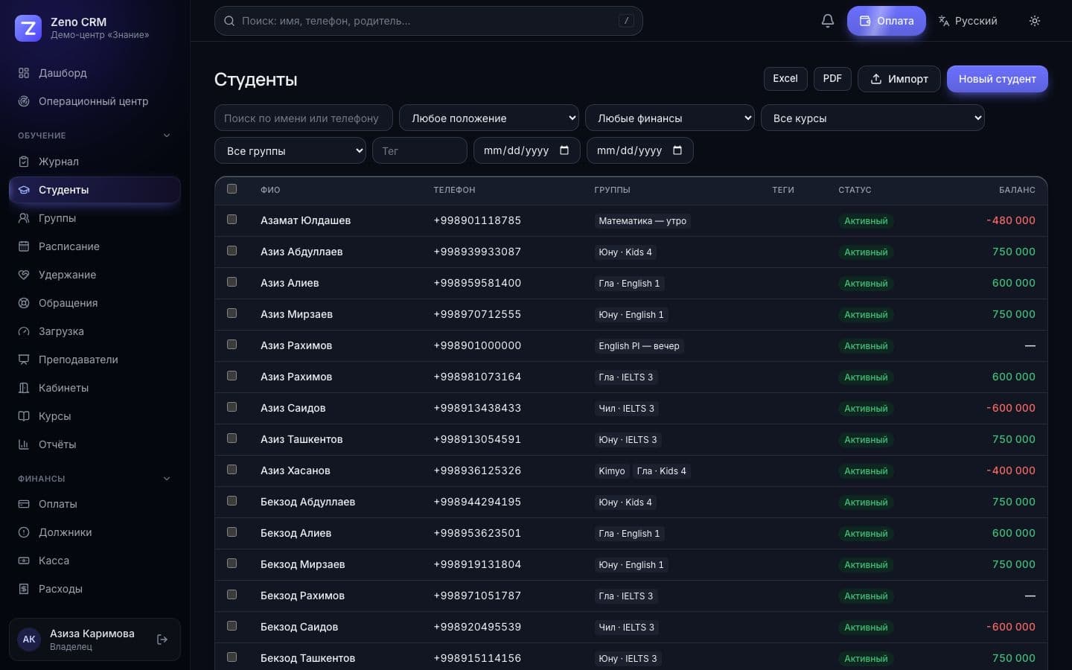Click the Загрузка gauge icon
The image size is (1072, 670).
tap(24, 331)
